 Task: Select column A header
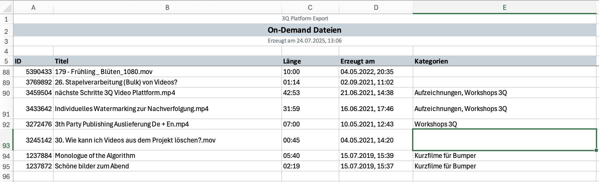[33, 7]
